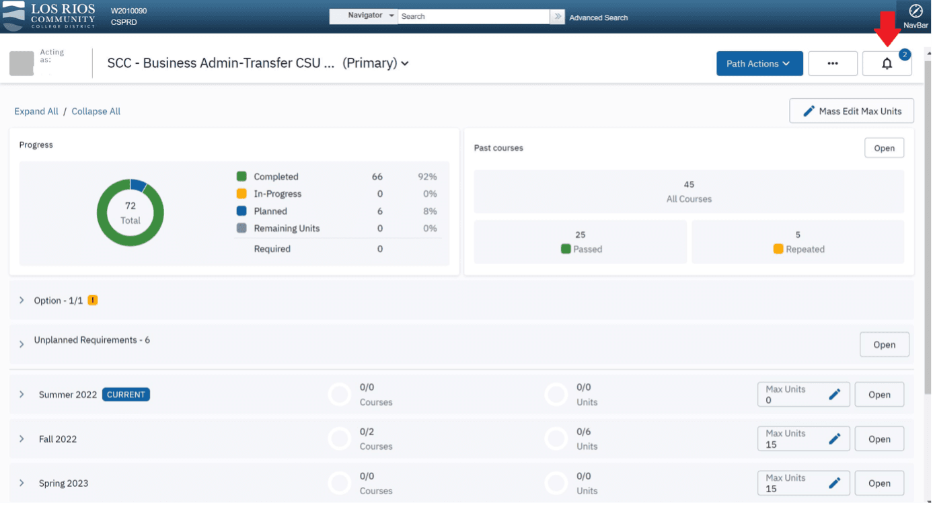Image resolution: width=933 pixels, height=505 pixels.
Task: Edit Max Units pencil for Spring 2023
Action: point(835,483)
